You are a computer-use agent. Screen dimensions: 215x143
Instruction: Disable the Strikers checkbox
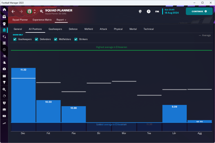click(76, 39)
